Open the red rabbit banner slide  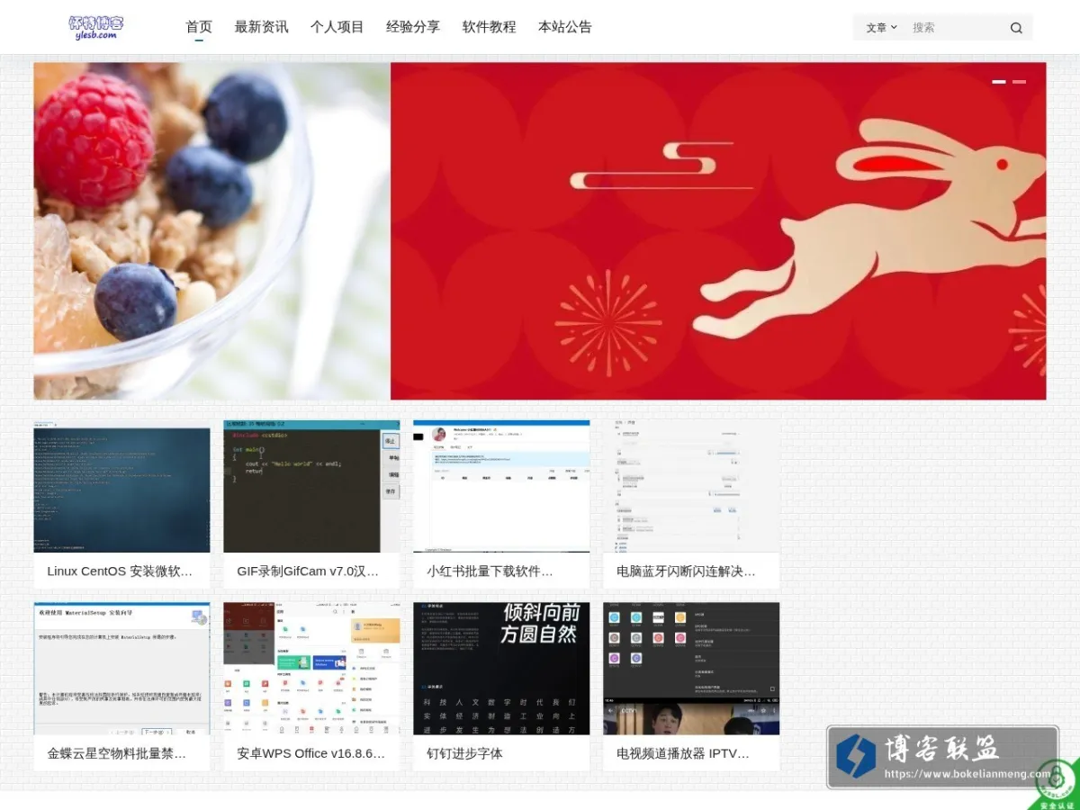coord(718,231)
